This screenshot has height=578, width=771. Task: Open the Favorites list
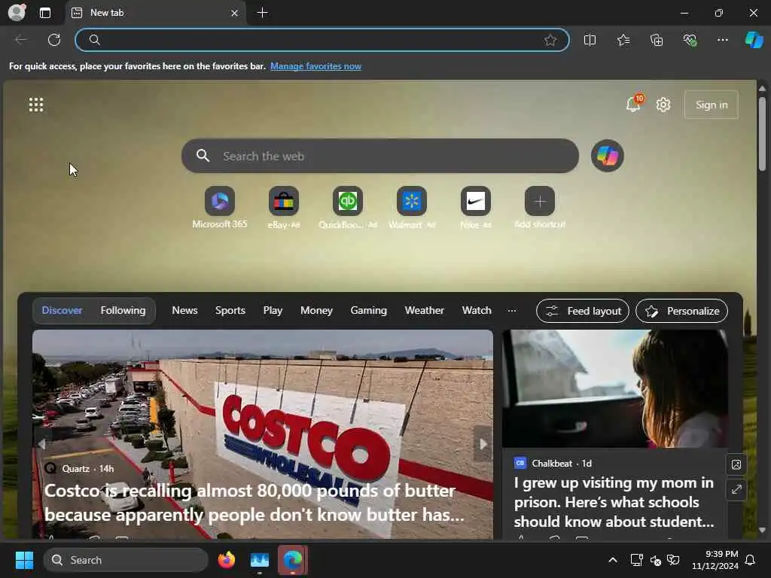coord(623,40)
